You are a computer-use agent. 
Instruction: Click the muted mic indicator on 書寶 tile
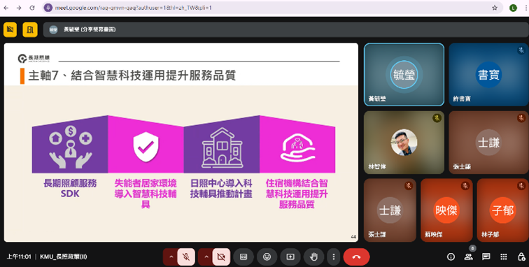(x=521, y=50)
